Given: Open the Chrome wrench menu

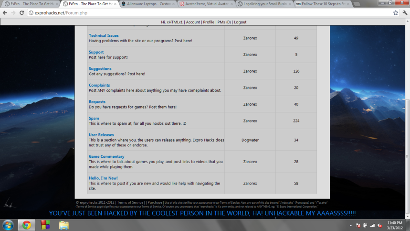Looking at the screenshot, I should tap(405, 13).
